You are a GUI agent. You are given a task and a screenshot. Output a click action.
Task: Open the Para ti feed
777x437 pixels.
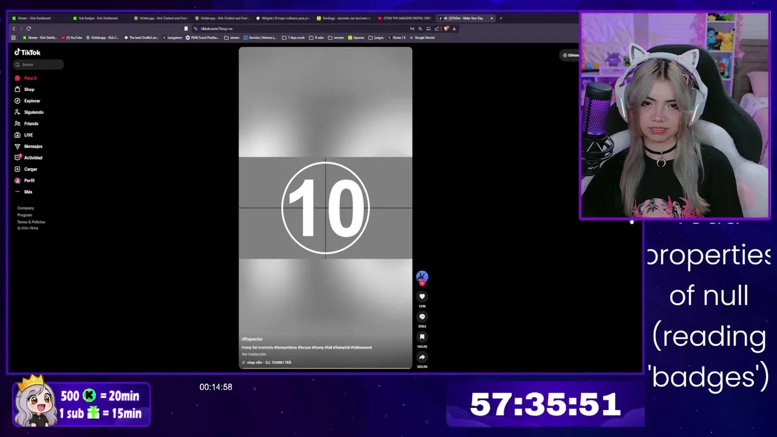pyautogui.click(x=25, y=78)
